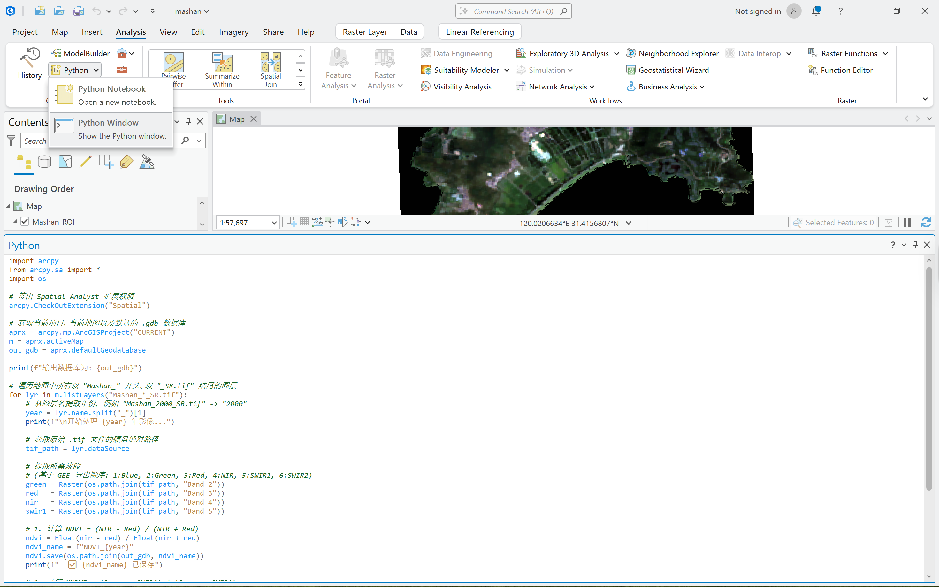The height and width of the screenshot is (587, 939).
Task: Click the Python pane vertical scrollbar
Action: pos(929,379)
